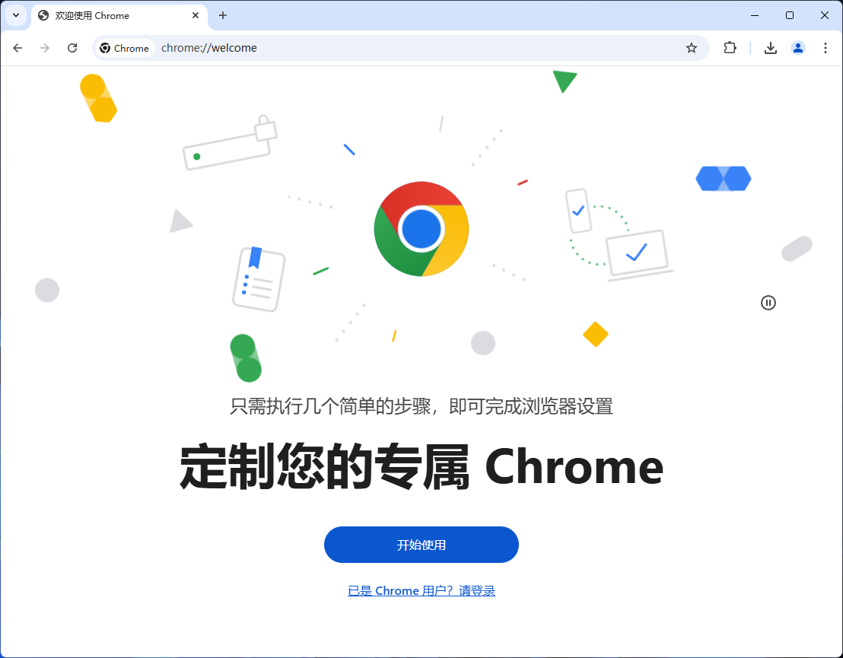Reload the welcome page
Image resolution: width=843 pixels, height=658 pixels.
(72, 48)
